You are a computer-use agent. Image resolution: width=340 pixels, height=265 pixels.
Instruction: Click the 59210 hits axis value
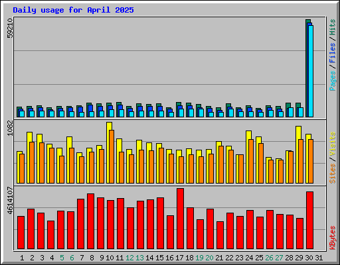(10, 28)
